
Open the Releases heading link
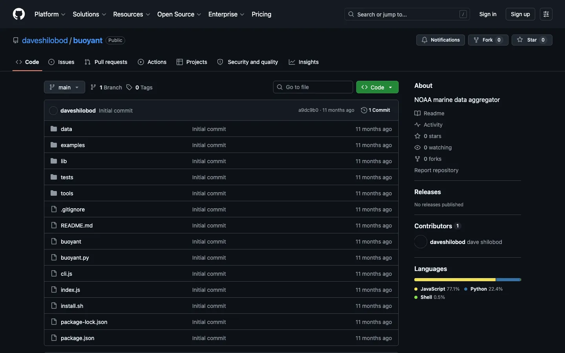428,192
